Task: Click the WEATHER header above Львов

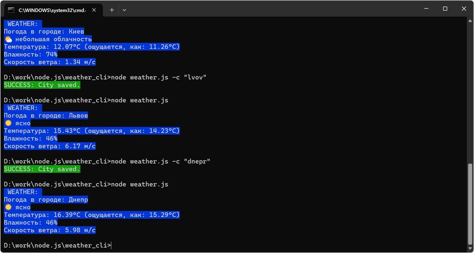Action: coord(23,108)
